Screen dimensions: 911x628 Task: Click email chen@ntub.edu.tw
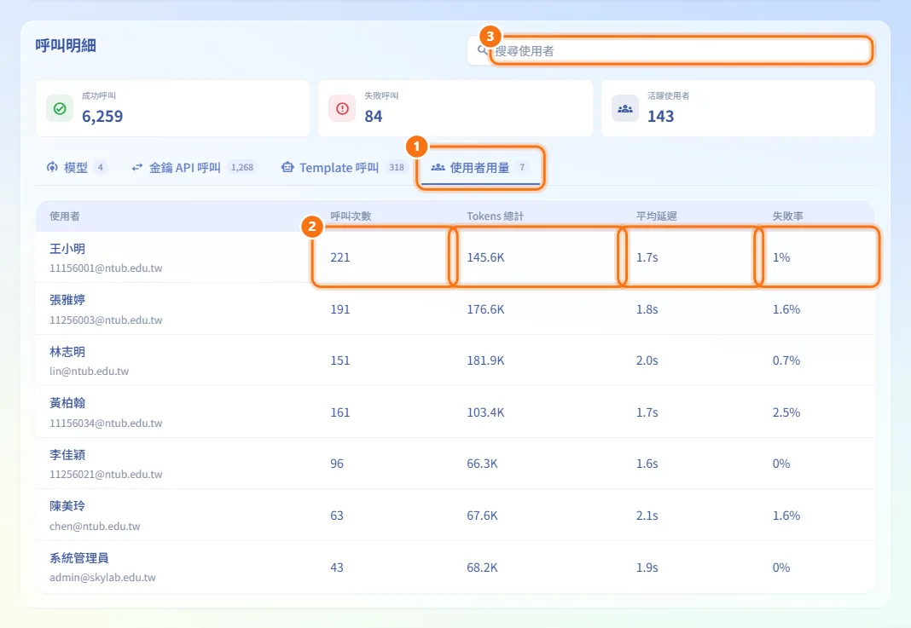click(x=95, y=527)
